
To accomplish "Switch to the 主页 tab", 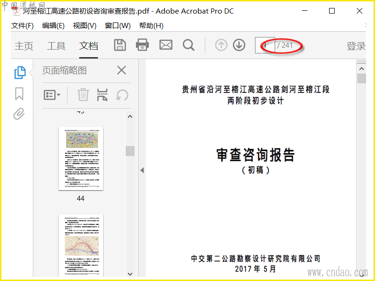I will tap(24, 45).
